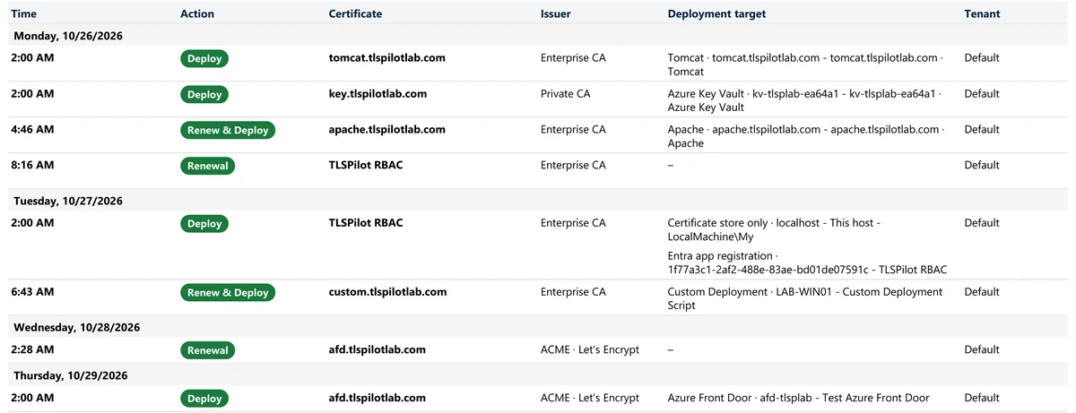The height and width of the screenshot is (413, 1076).
Task: Select Azure Front Door afd-tlsplab target
Action: [799, 397]
